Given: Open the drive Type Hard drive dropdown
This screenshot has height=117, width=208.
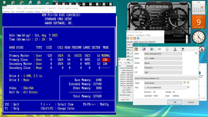Looking at the screenshot, I should 163,83.
